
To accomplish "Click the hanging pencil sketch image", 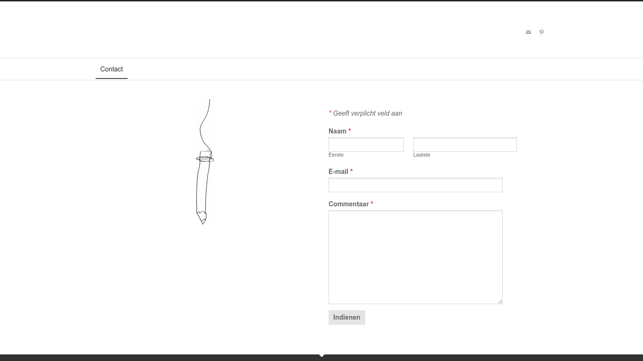I will [x=204, y=162].
